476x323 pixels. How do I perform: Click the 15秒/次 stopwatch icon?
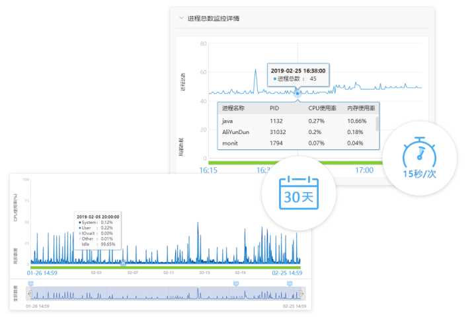[419, 155]
